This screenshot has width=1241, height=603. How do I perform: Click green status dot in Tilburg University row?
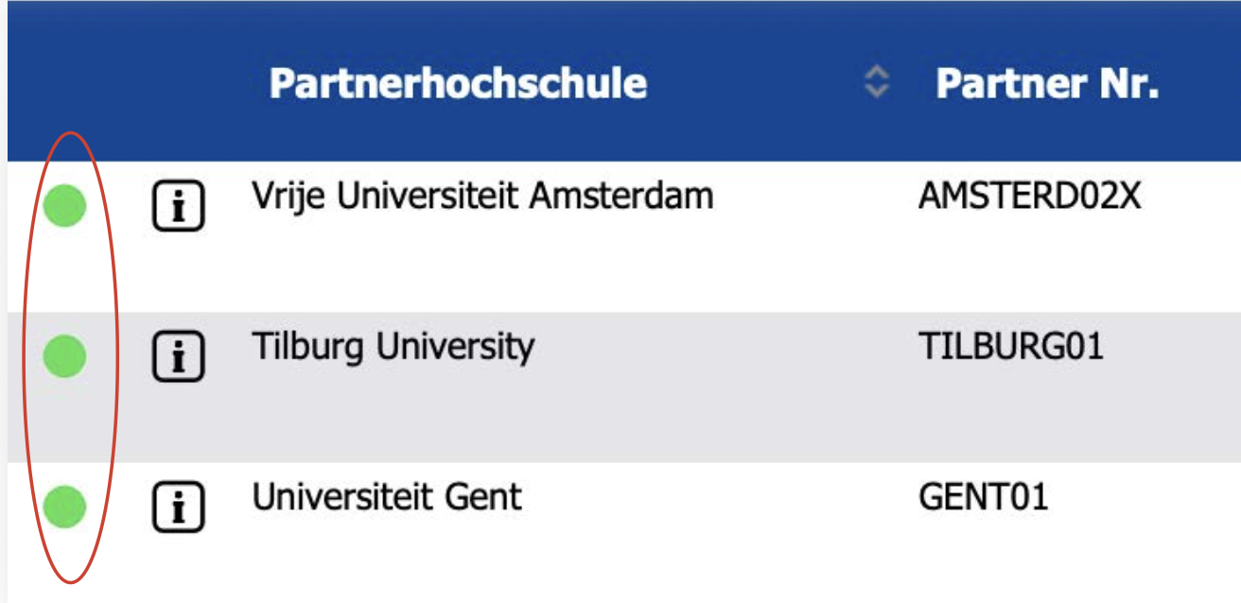(65, 356)
